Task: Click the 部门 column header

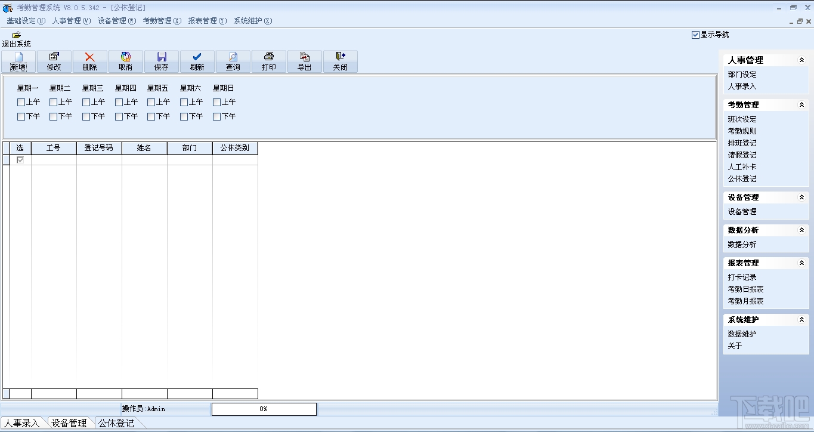Action: 190,148
